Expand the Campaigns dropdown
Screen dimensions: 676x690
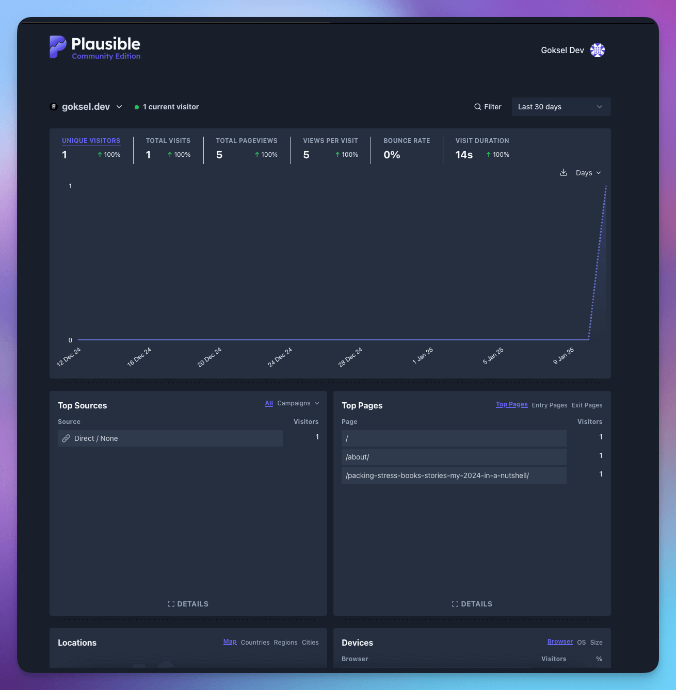(x=298, y=403)
